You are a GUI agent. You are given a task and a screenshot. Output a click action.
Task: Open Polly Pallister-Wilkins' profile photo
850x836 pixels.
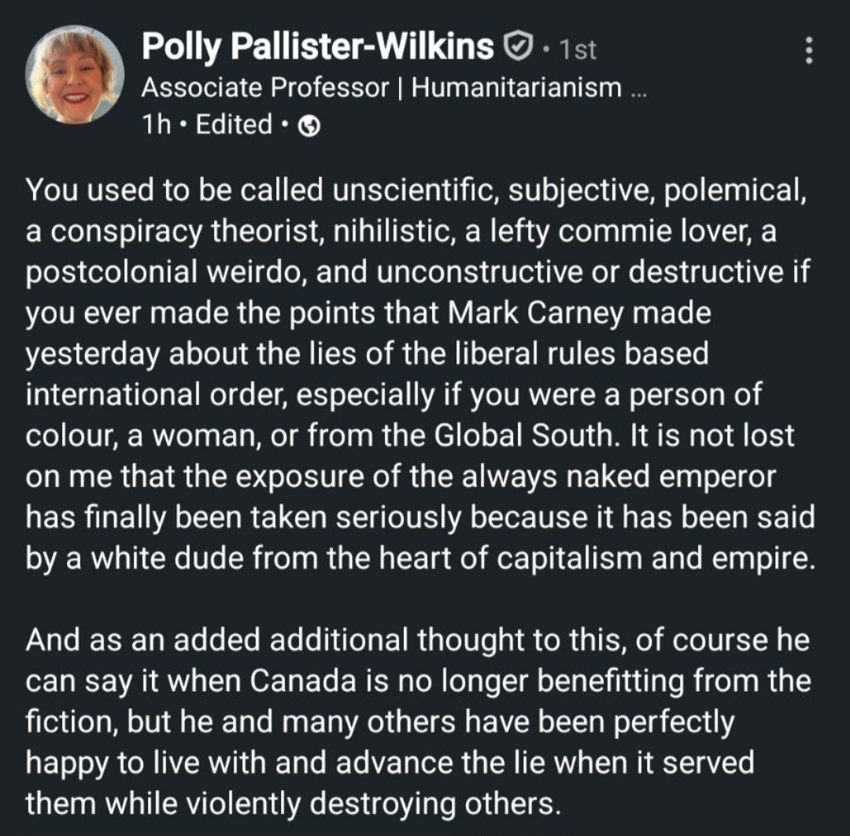click(76, 75)
